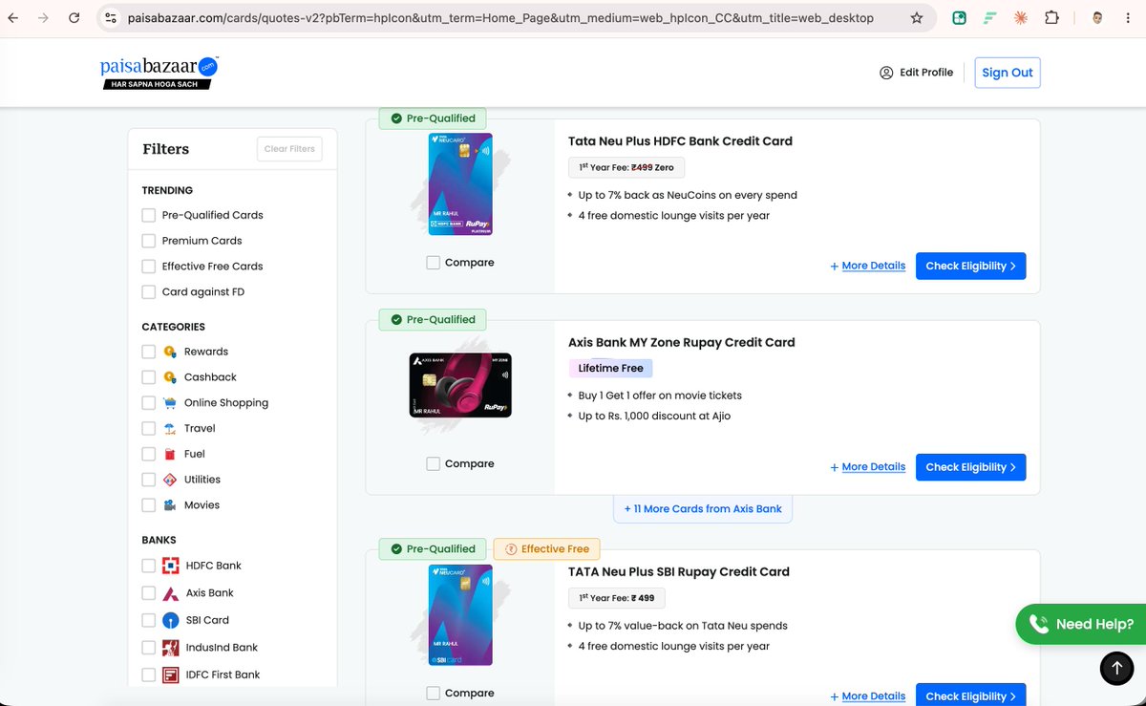Screen dimensions: 1146x706
Task: Click the Rewards category icon
Action: pos(170,352)
